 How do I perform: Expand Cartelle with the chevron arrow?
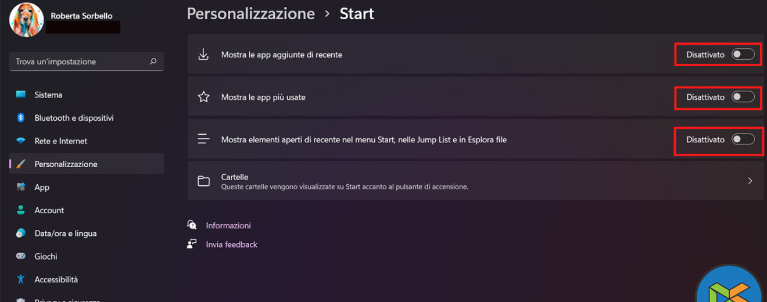750,181
